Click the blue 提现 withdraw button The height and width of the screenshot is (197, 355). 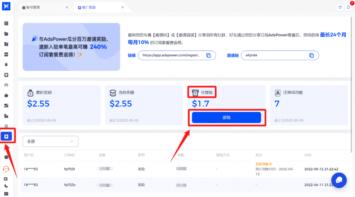226,118
